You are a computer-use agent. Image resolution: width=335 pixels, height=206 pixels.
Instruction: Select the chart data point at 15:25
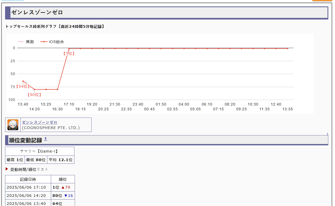46,89
